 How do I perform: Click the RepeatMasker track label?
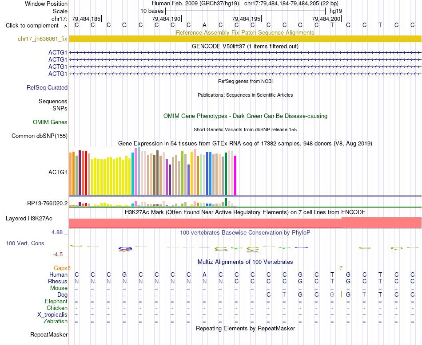[x=49, y=334]
